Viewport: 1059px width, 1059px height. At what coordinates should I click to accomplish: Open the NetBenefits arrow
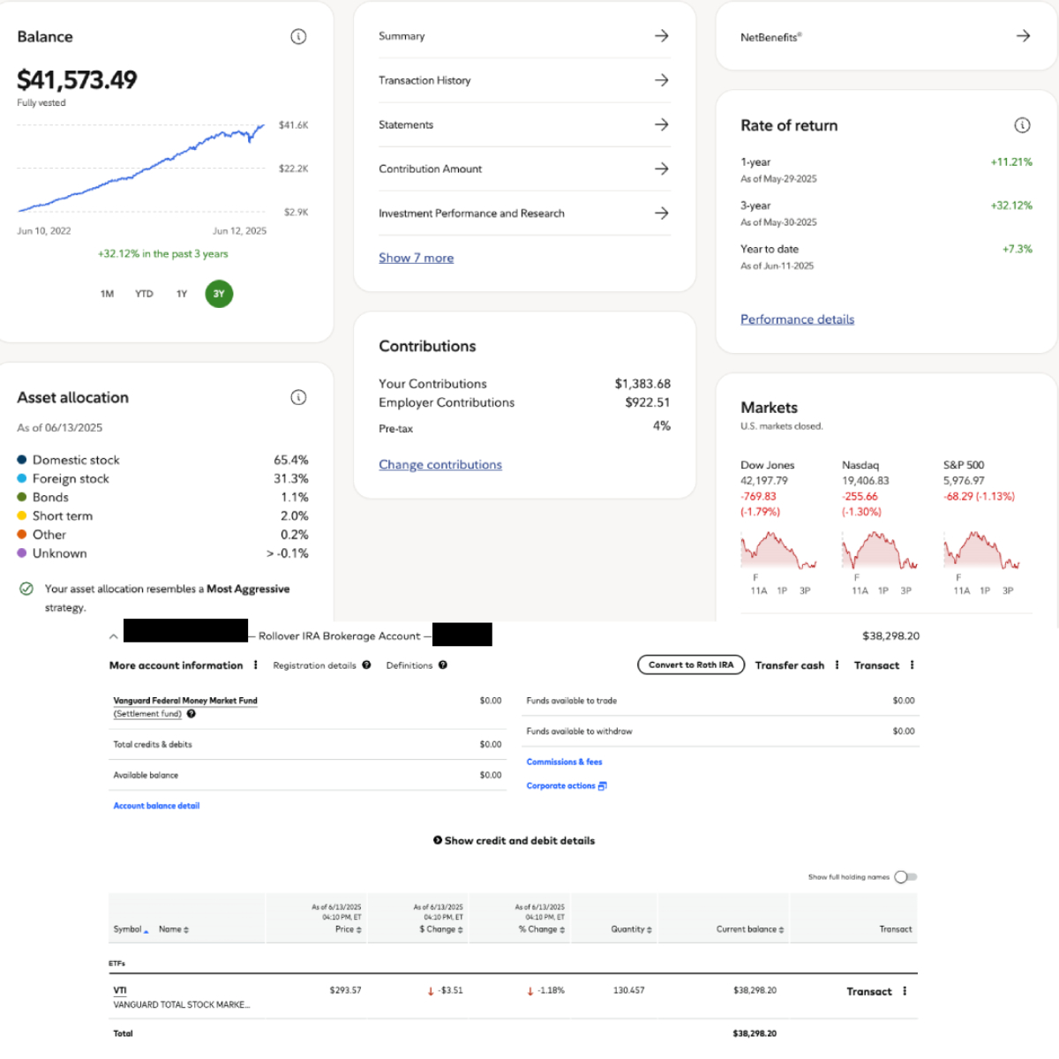1023,36
